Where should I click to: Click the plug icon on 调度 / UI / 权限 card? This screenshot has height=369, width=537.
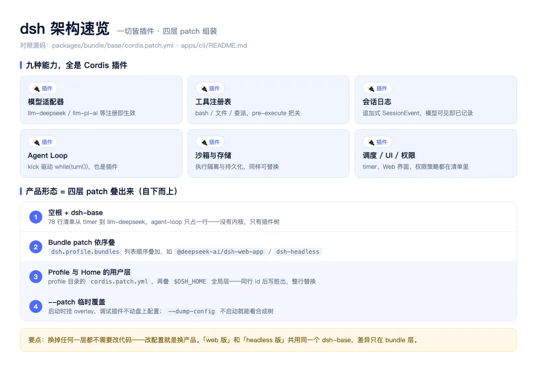point(371,142)
